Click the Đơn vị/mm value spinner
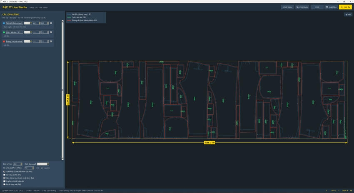Screen dimensions: 354x193 [17, 164]
